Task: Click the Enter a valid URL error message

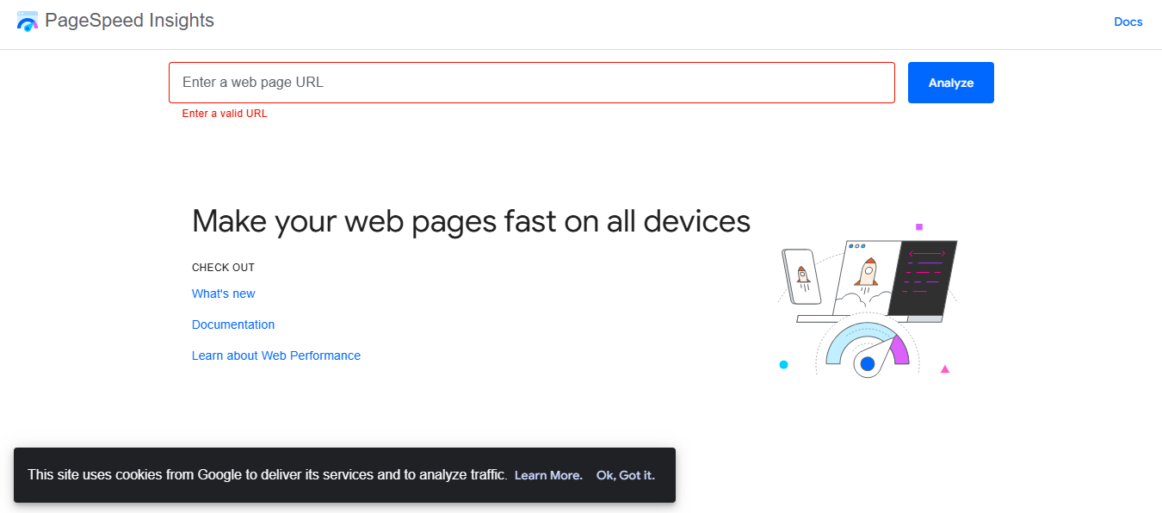Action: [x=224, y=113]
